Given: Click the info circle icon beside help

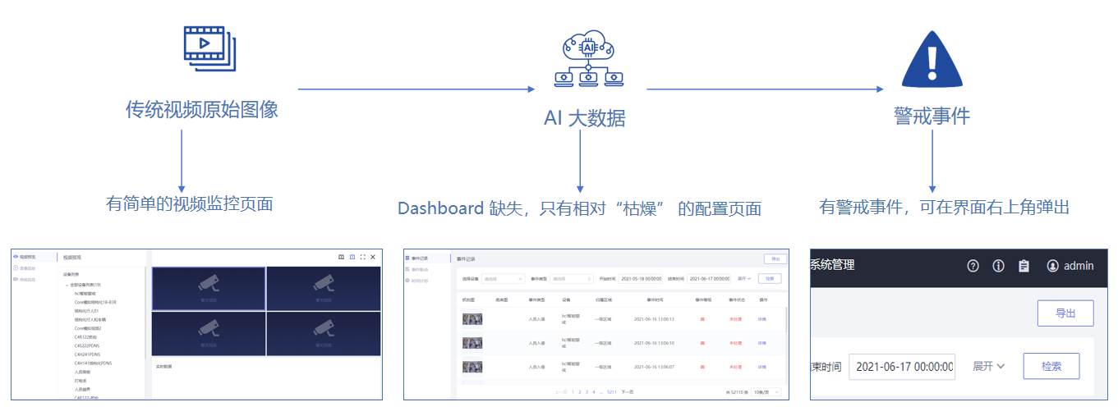Looking at the screenshot, I should (999, 266).
